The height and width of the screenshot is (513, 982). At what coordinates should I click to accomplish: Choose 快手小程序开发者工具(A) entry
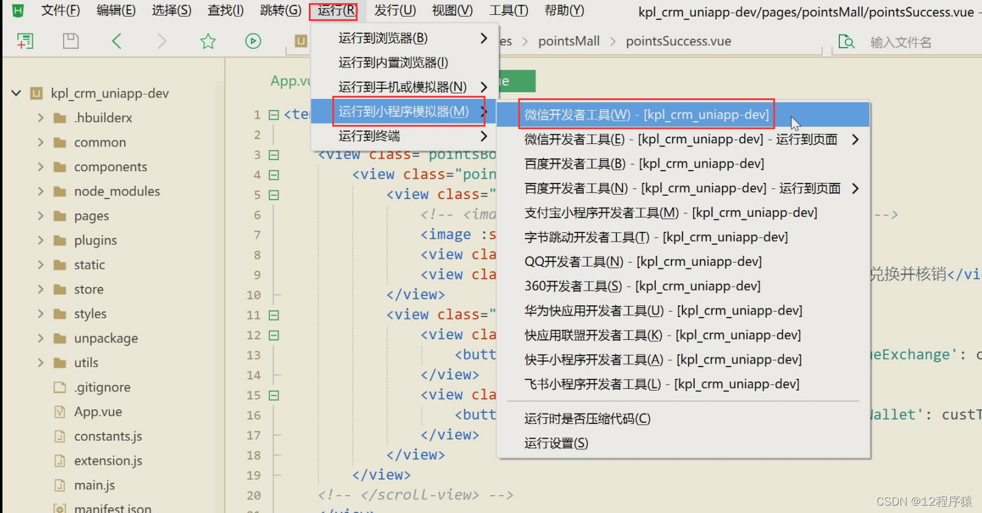[x=683, y=360]
